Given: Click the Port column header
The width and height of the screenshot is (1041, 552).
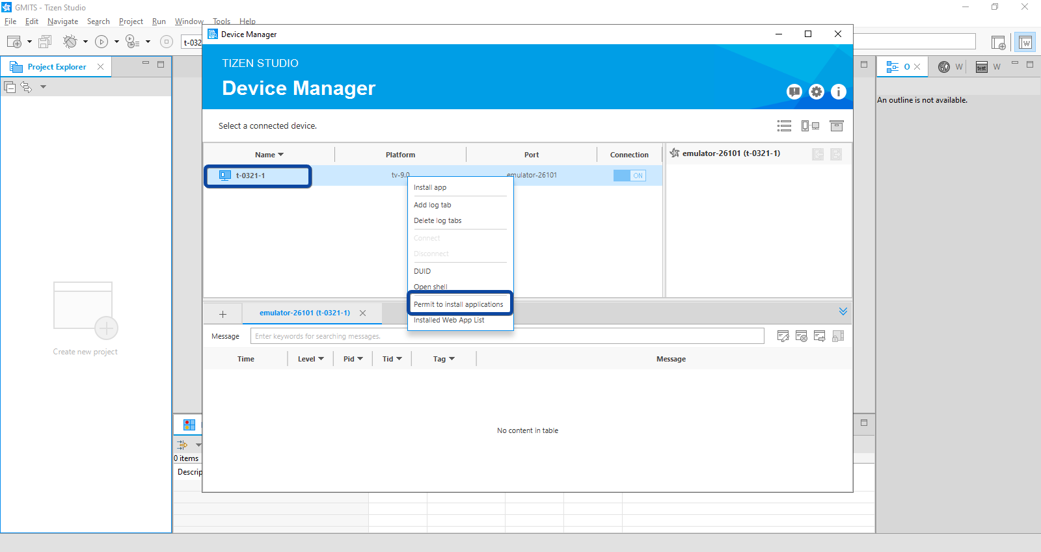Looking at the screenshot, I should (x=532, y=155).
